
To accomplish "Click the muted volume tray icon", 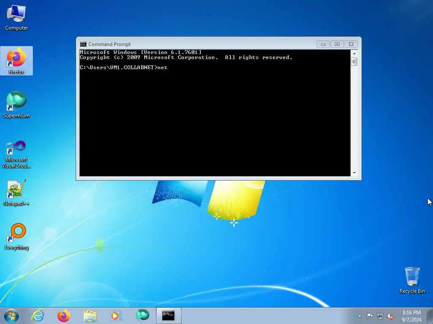I will (x=390, y=316).
